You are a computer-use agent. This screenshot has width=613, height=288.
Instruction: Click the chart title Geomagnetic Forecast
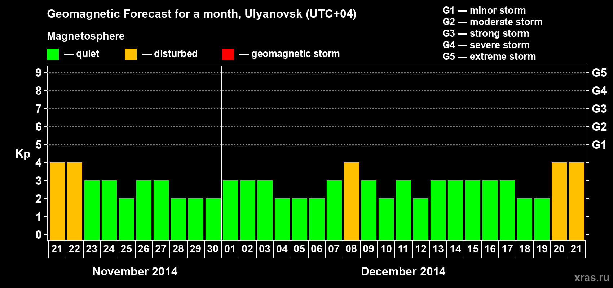pyautogui.click(x=202, y=14)
